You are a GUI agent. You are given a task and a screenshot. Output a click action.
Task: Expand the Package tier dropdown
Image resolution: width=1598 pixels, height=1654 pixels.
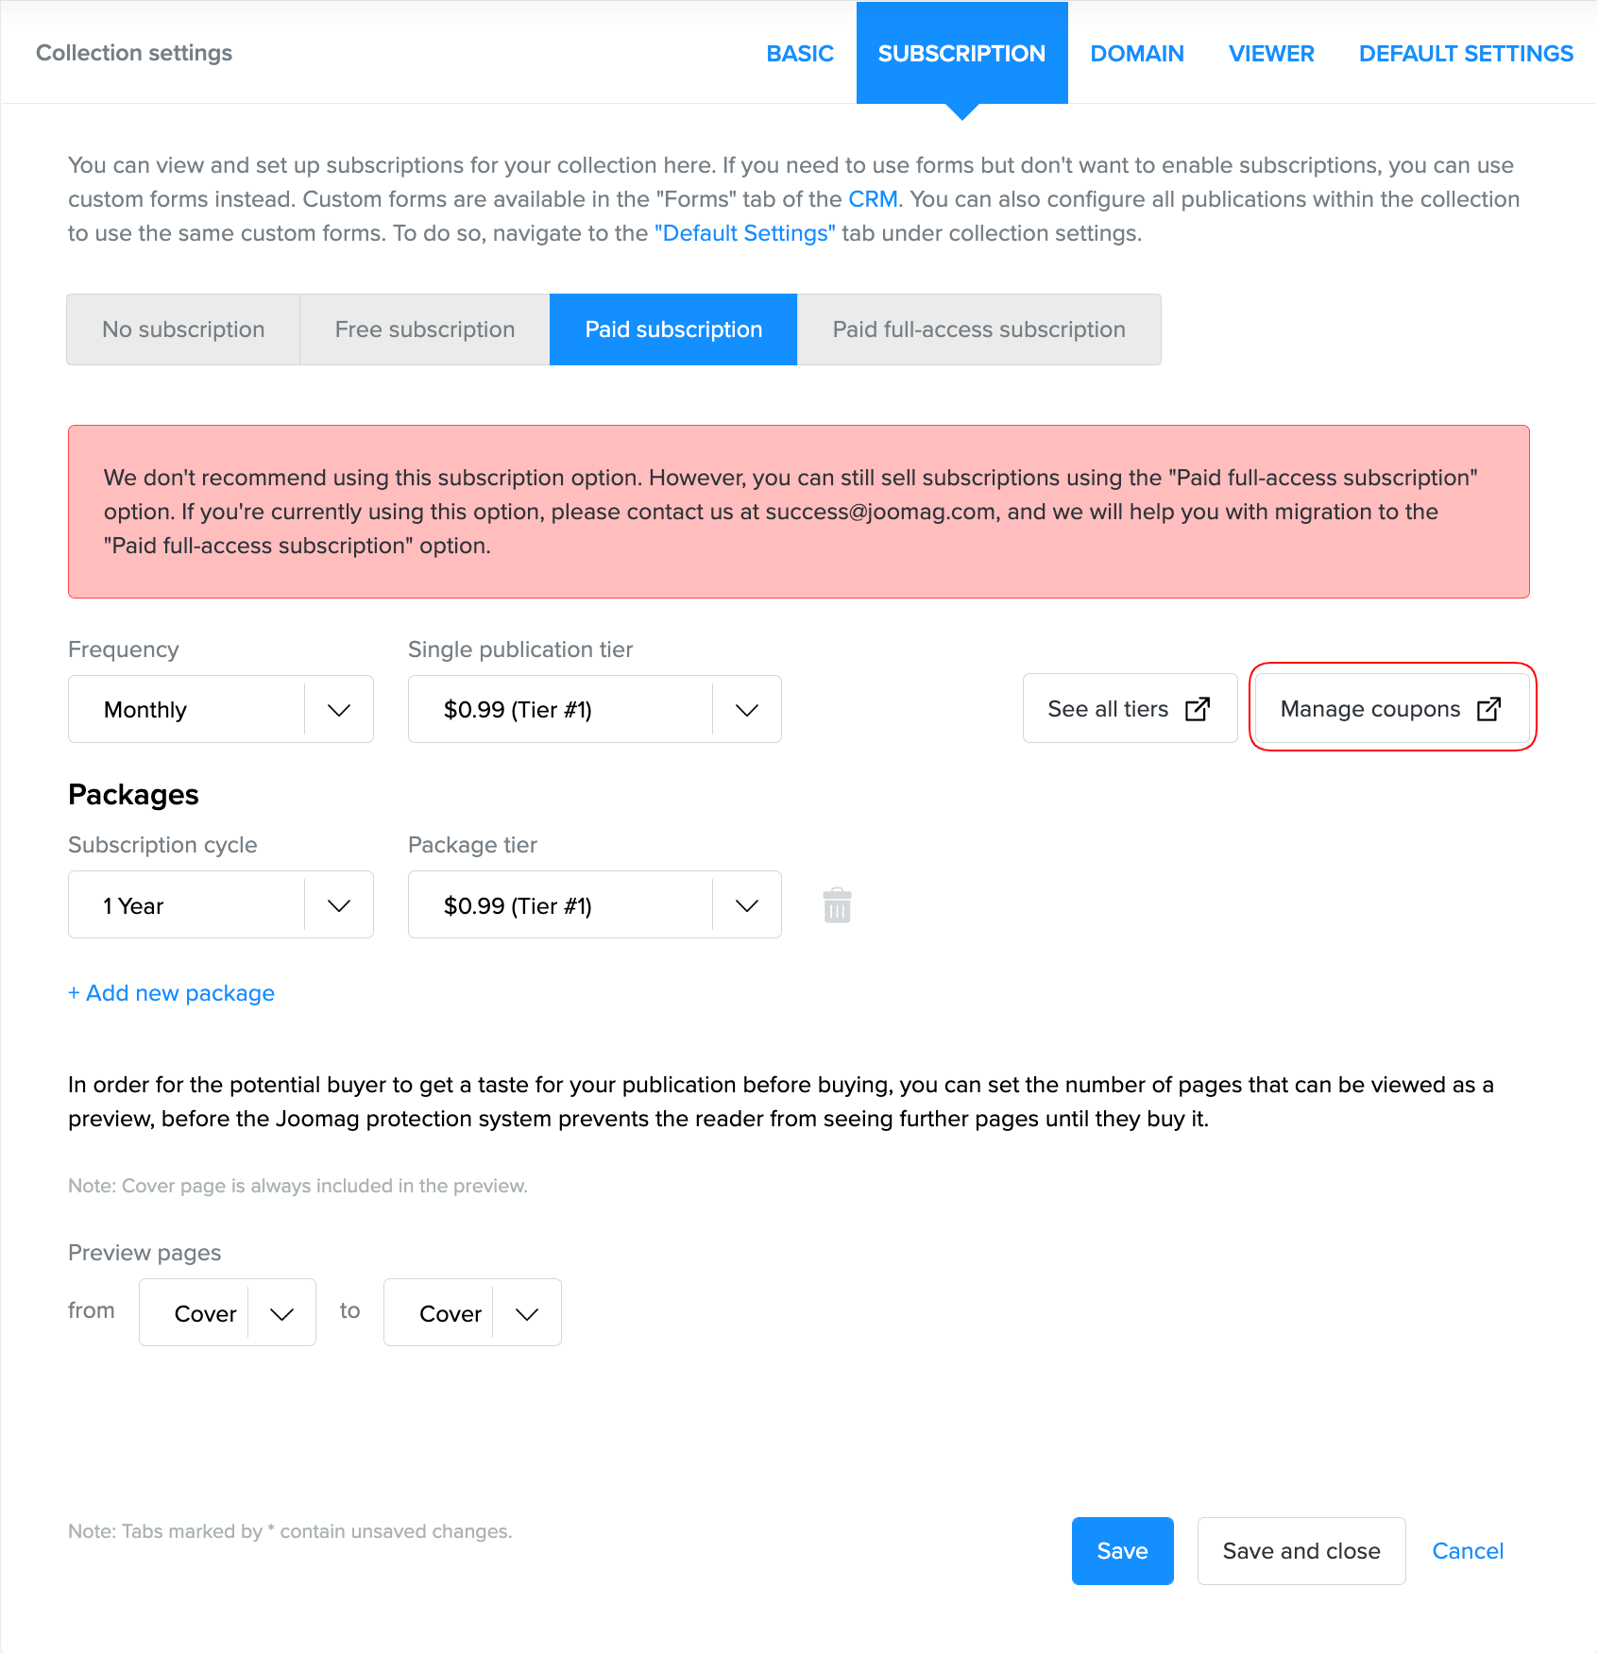[x=594, y=905]
